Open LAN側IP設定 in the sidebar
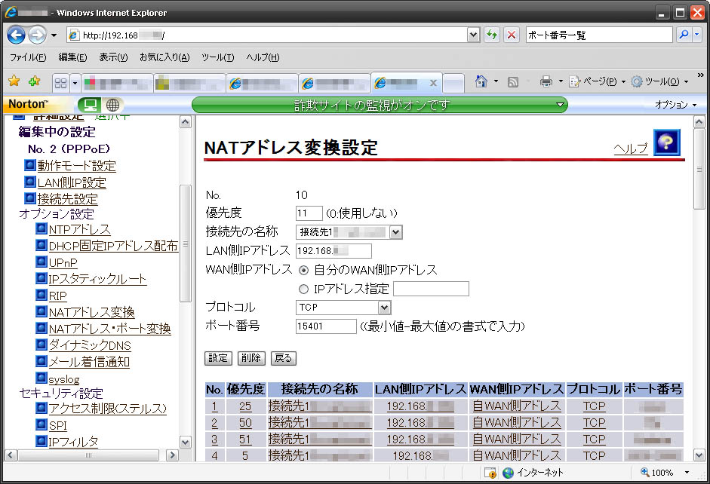710x484 pixels. pos(72,182)
